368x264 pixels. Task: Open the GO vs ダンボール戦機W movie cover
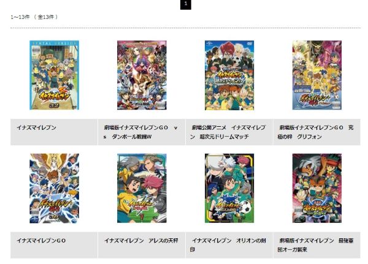pyautogui.click(x=142, y=75)
